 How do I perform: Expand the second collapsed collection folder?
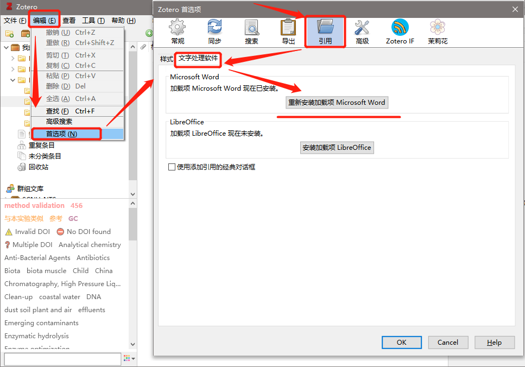12,69
